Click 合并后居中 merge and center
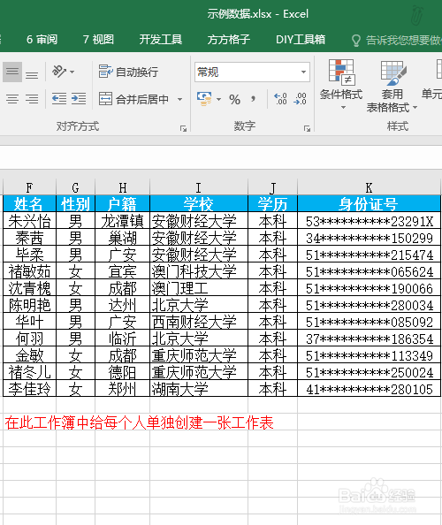The width and height of the screenshot is (442, 525). (134, 99)
